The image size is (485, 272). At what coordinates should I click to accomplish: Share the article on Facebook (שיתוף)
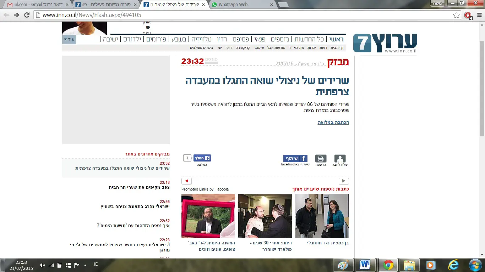point(295,158)
